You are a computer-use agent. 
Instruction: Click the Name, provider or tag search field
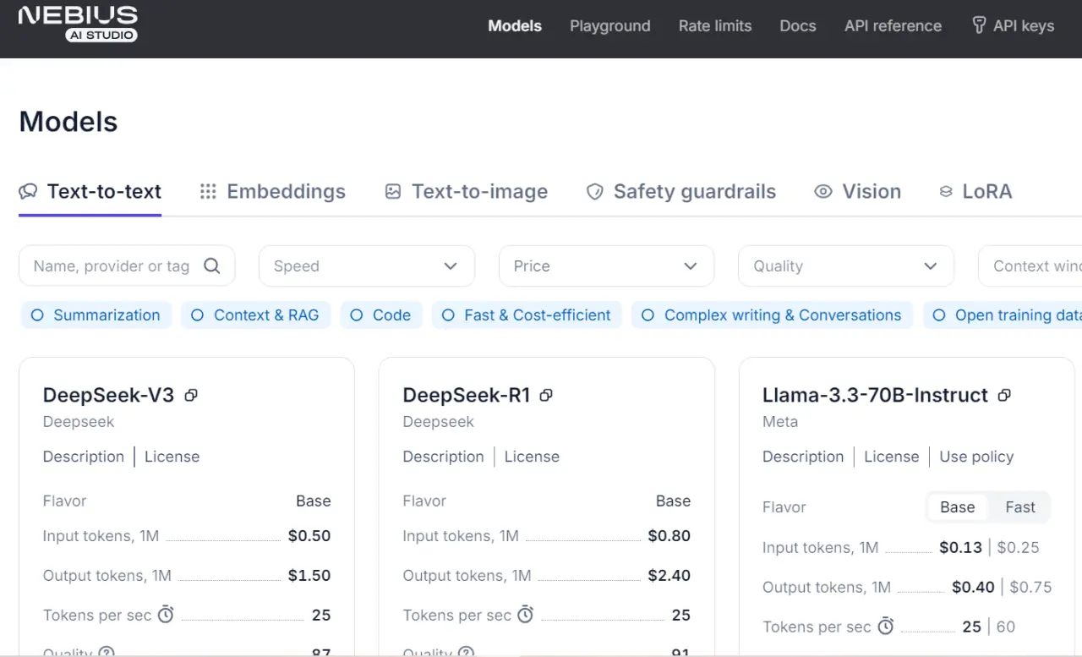click(x=127, y=266)
